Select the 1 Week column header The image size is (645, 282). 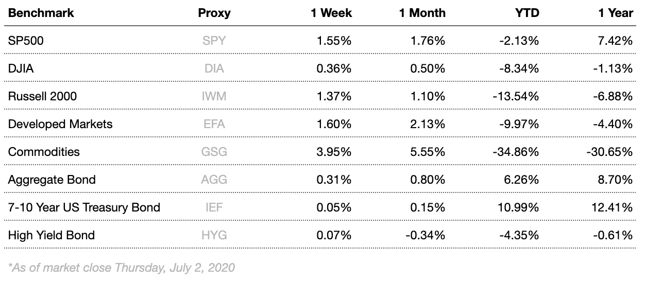(x=330, y=13)
